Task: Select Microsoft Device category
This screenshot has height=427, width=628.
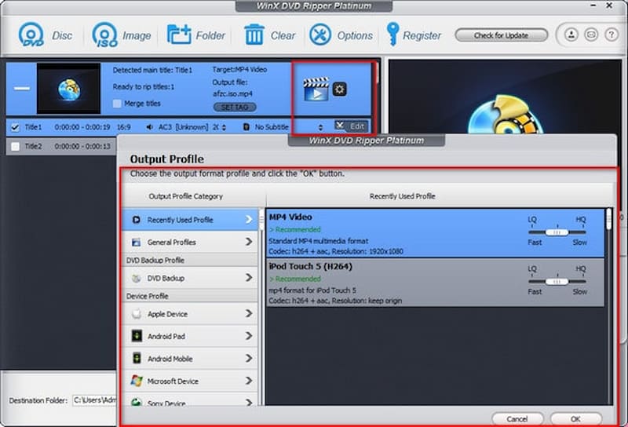Action: point(190,381)
